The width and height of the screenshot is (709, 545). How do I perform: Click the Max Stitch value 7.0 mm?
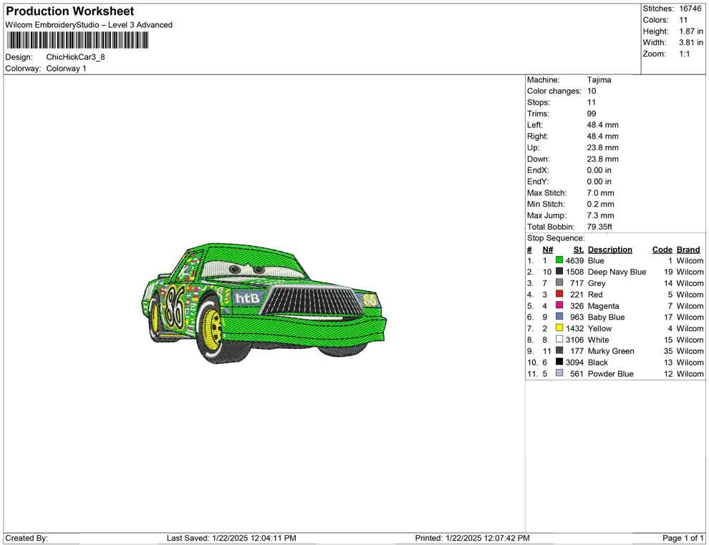pyautogui.click(x=600, y=193)
